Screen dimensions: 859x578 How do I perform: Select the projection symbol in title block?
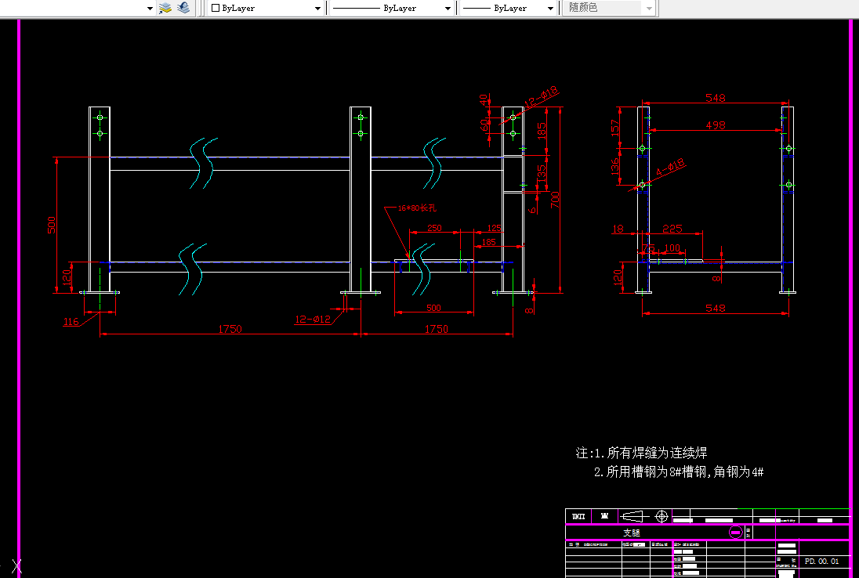click(645, 516)
